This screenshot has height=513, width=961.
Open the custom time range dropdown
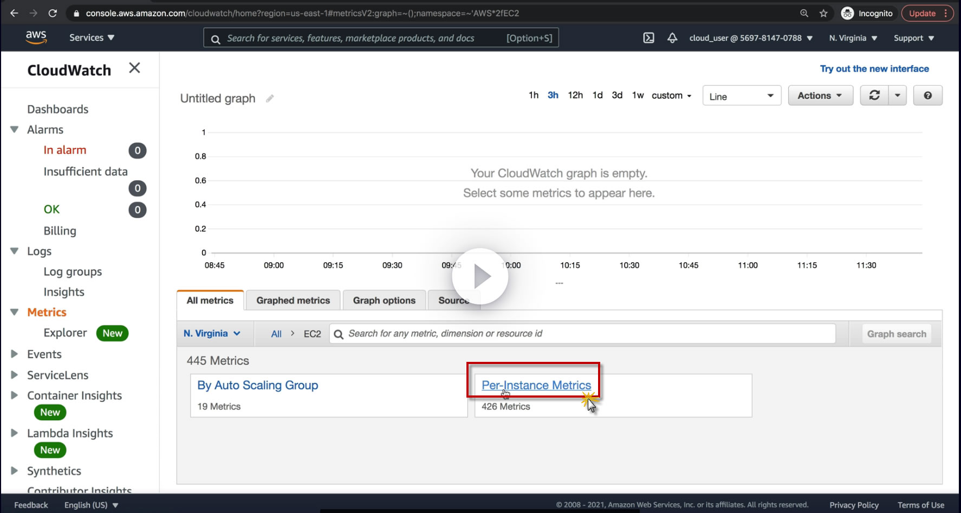pyautogui.click(x=672, y=95)
